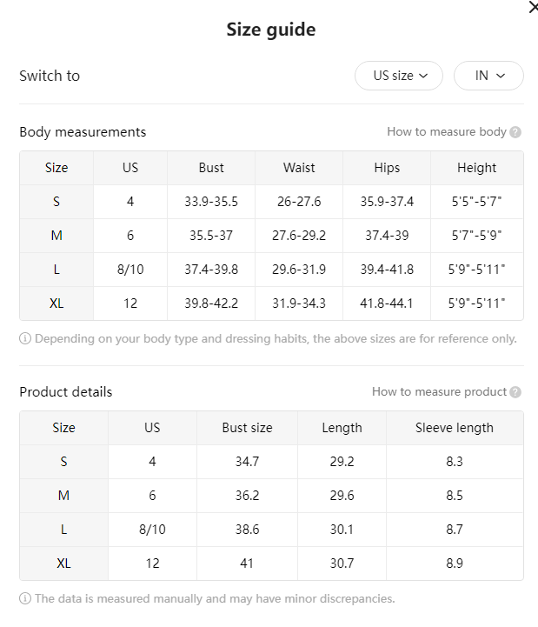The width and height of the screenshot is (538, 627).
Task: Select size XL row in product details
Action: pos(271,564)
